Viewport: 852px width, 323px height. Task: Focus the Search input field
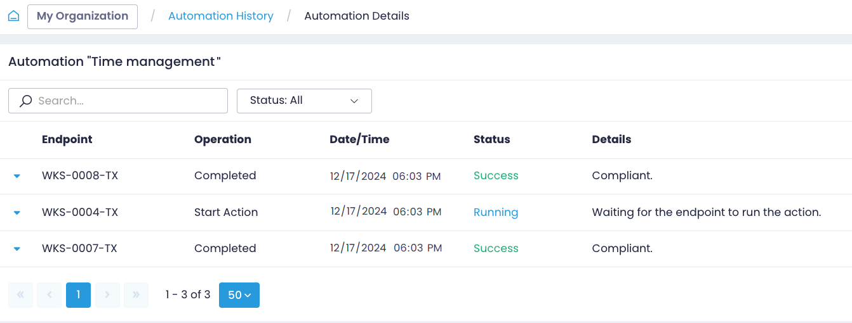(x=118, y=101)
